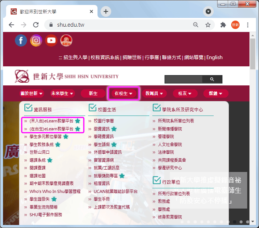Viewport: 259px width, 228px height.
Task: Open the Chrome three-dot menu
Action: pos(248,25)
